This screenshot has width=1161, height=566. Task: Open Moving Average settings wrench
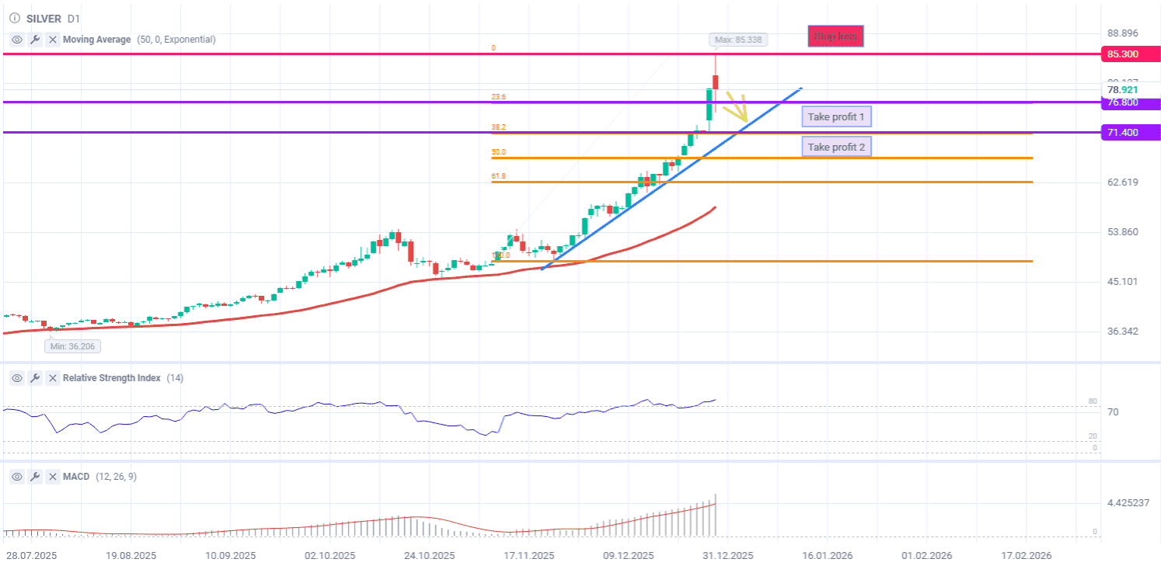35,40
